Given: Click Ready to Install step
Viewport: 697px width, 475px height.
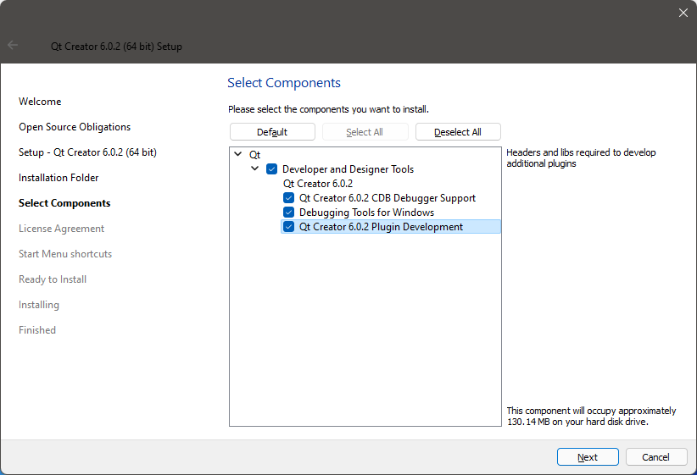Looking at the screenshot, I should tap(53, 279).
